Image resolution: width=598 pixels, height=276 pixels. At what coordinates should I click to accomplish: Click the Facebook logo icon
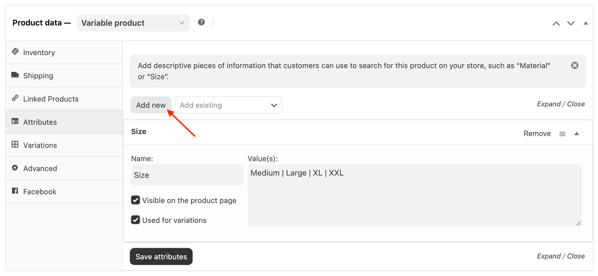(15, 191)
